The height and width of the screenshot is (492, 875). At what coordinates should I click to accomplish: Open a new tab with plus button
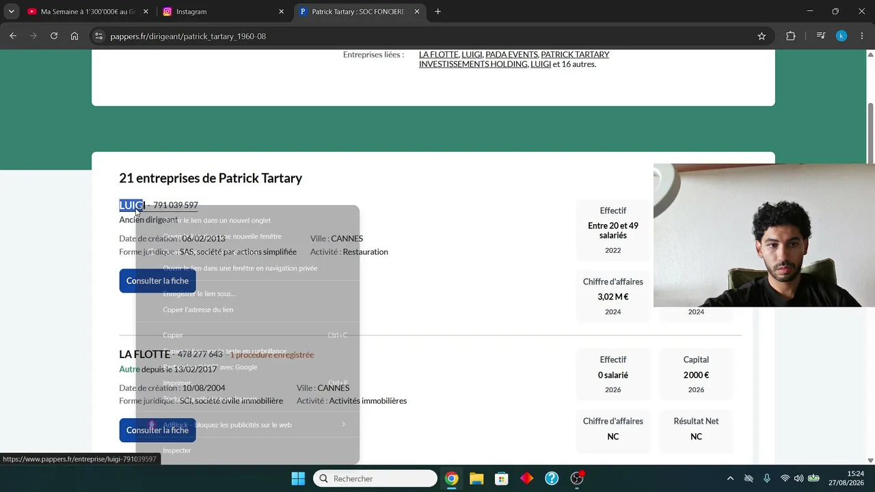[437, 12]
